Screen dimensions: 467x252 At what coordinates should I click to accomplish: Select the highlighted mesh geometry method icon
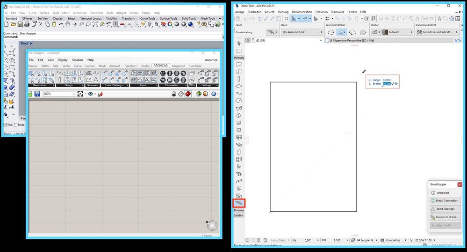pos(342,32)
